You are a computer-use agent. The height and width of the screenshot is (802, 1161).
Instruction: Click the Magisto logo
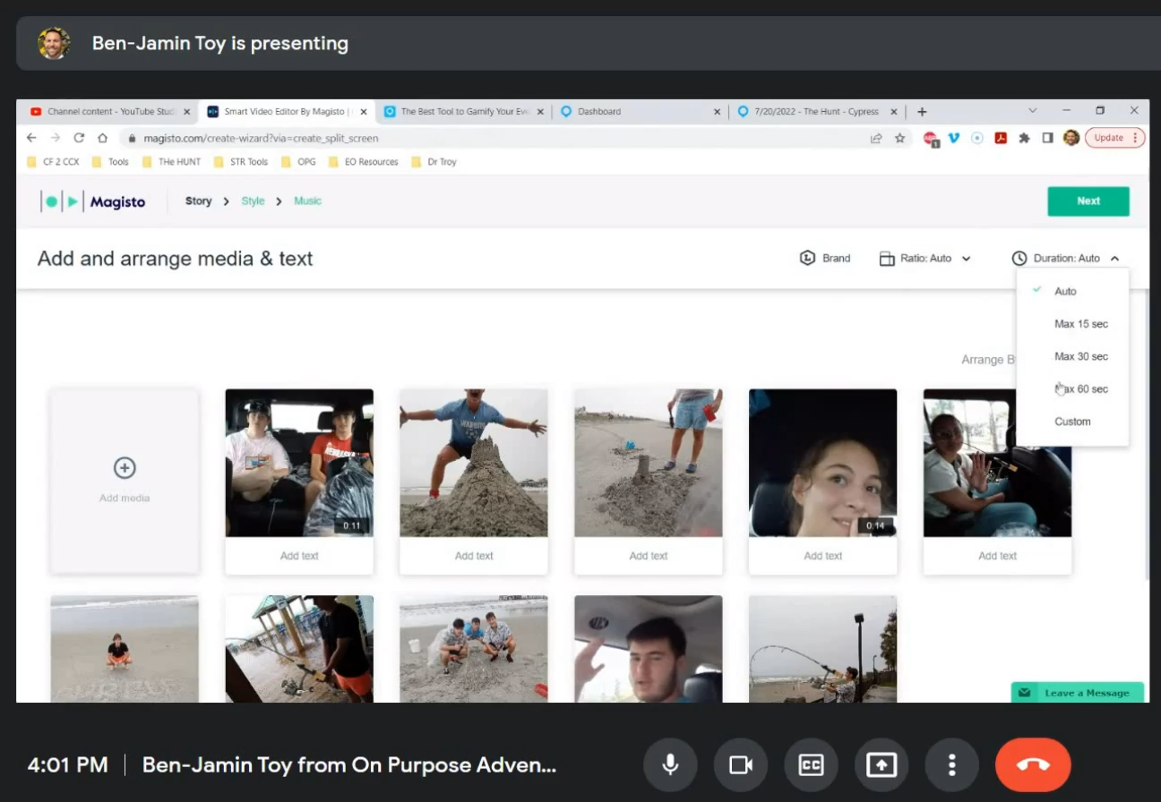coord(93,201)
